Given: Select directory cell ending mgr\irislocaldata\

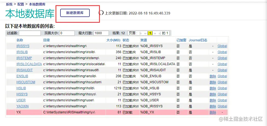Looking at the screenshot, I should pos(74,64).
